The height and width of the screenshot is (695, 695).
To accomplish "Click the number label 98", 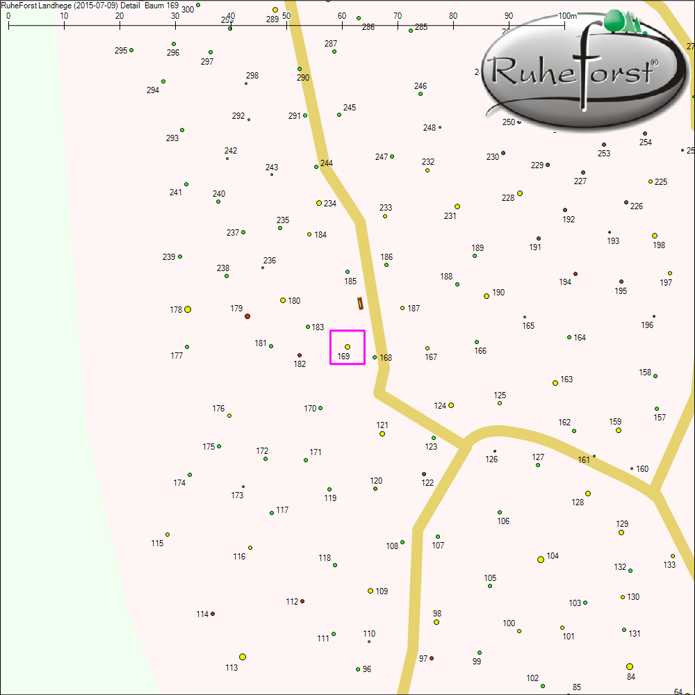I will click(437, 614).
